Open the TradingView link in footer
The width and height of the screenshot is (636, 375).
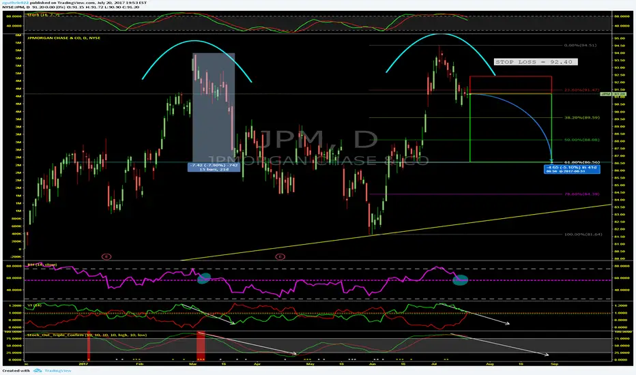coord(57,370)
